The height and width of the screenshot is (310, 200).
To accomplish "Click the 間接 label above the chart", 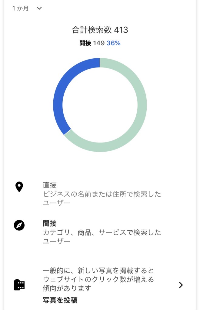I will [85, 43].
